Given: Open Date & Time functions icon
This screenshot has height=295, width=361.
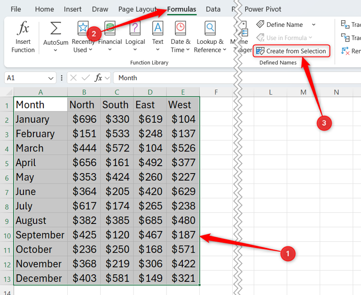Looking at the screenshot, I should click(x=180, y=28).
